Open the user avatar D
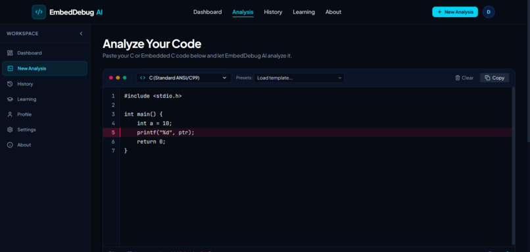This screenshot has height=252, width=530. pyautogui.click(x=489, y=12)
